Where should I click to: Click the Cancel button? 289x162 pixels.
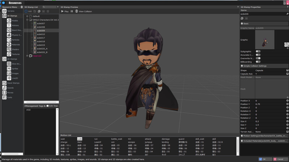280,159
